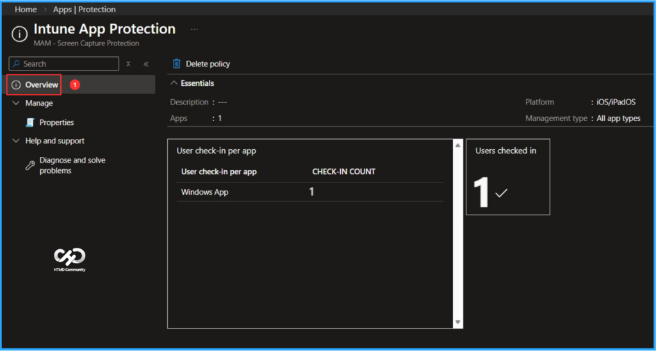Click the Essentials heading
This screenshot has width=656, height=351.
point(197,83)
